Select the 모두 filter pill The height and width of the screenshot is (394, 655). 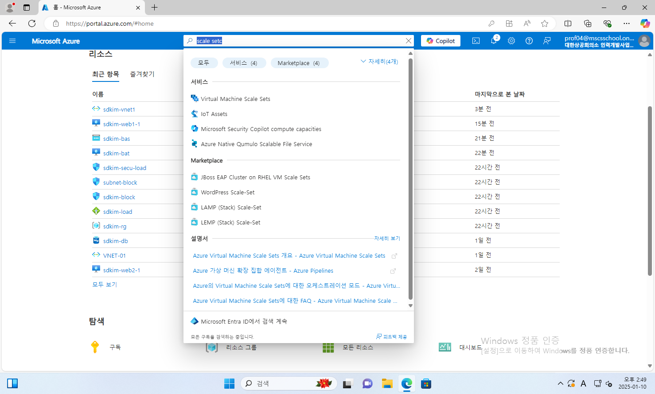click(204, 63)
